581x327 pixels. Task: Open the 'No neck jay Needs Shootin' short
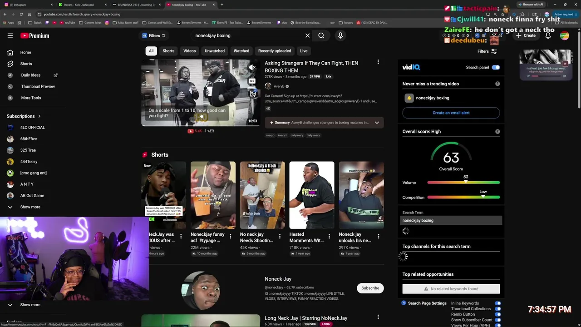pos(262,195)
